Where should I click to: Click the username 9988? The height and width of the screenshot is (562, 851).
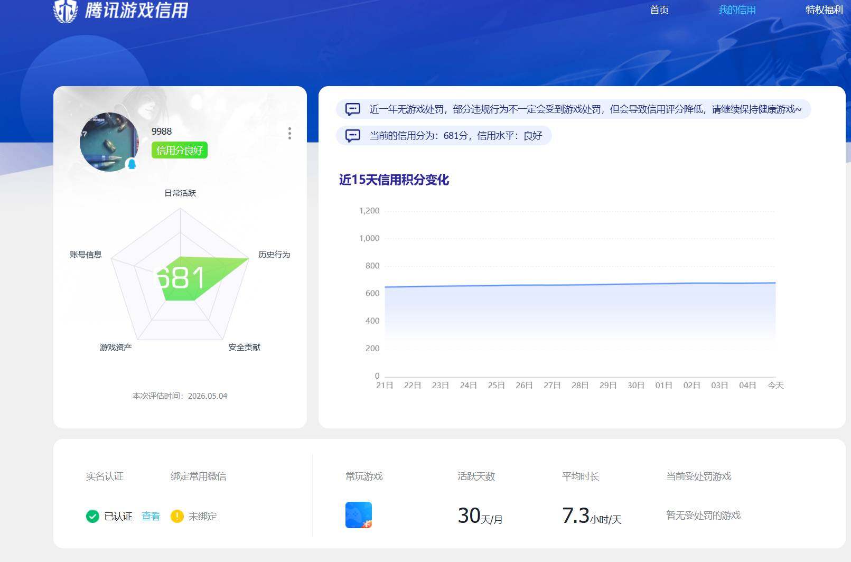pos(162,131)
